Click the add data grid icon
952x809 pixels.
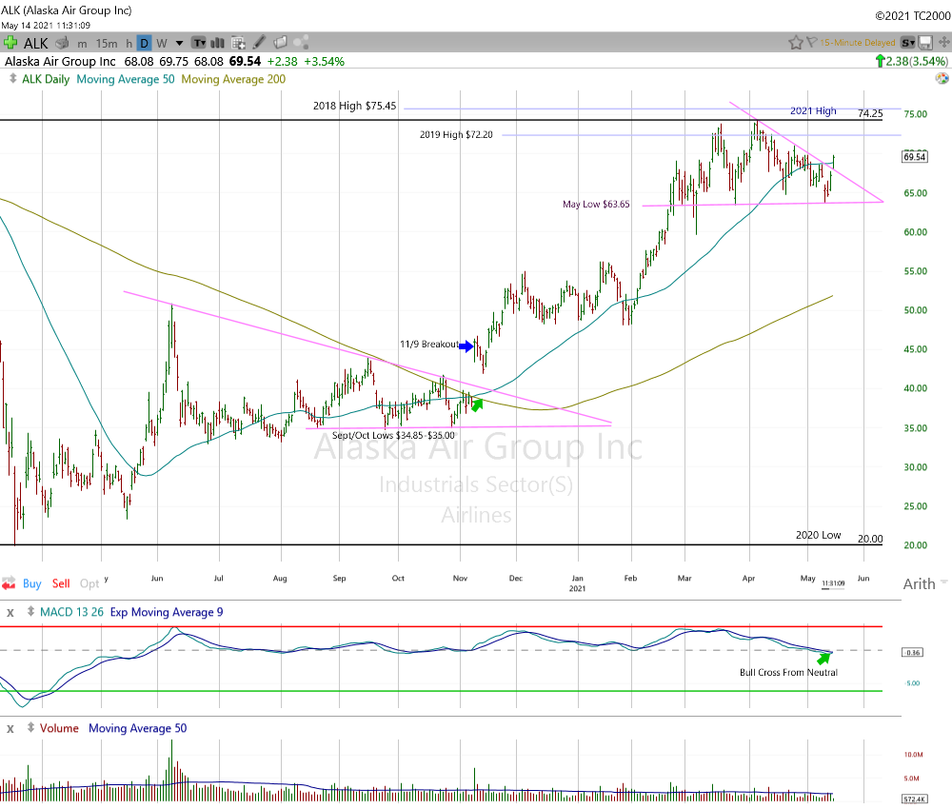(239, 43)
